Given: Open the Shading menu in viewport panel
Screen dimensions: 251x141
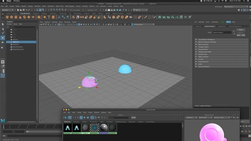Looking at the screenshot, I should [47, 22].
